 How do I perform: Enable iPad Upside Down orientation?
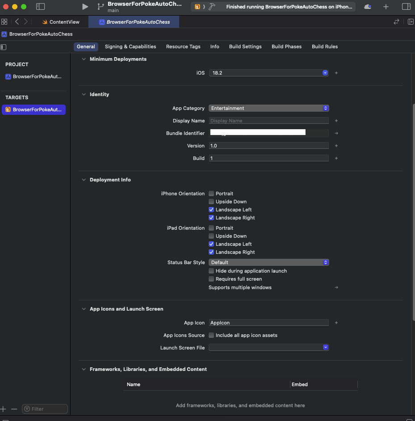(x=211, y=236)
